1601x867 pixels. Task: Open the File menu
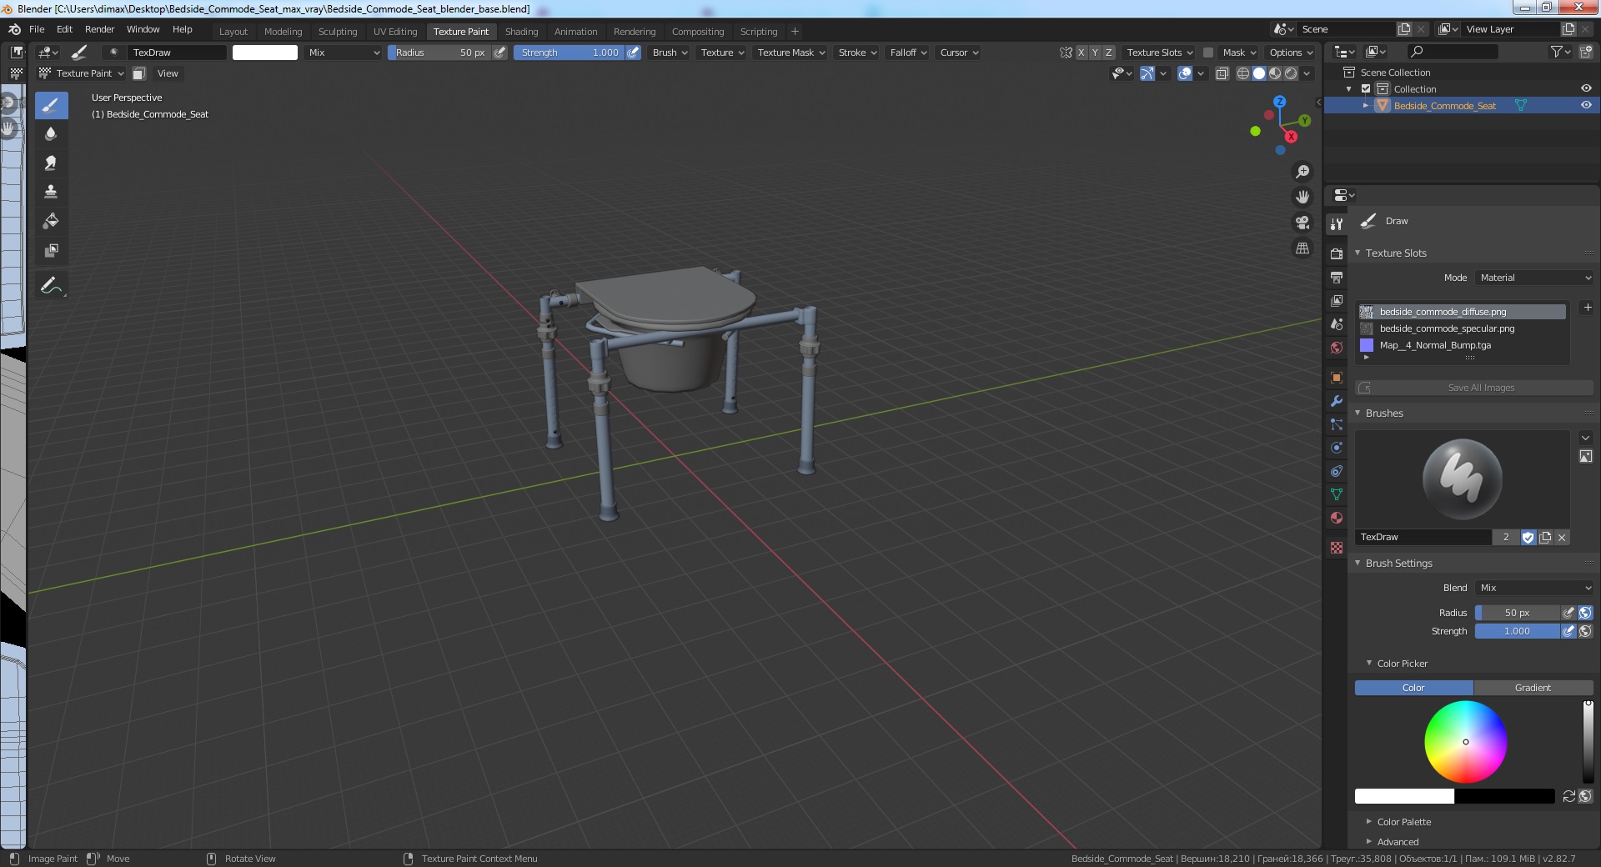(37, 29)
